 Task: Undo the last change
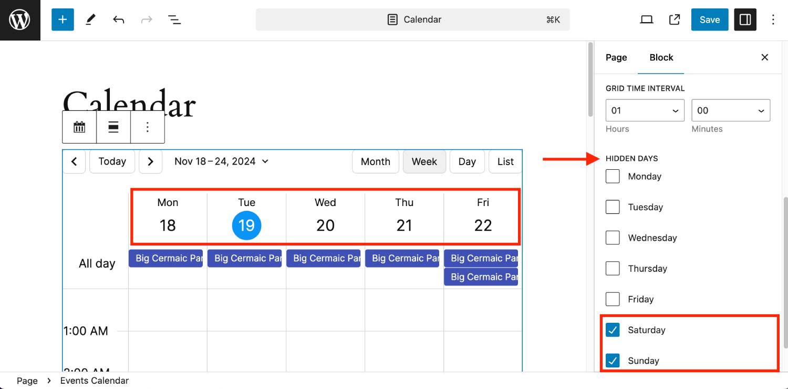[119, 19]
